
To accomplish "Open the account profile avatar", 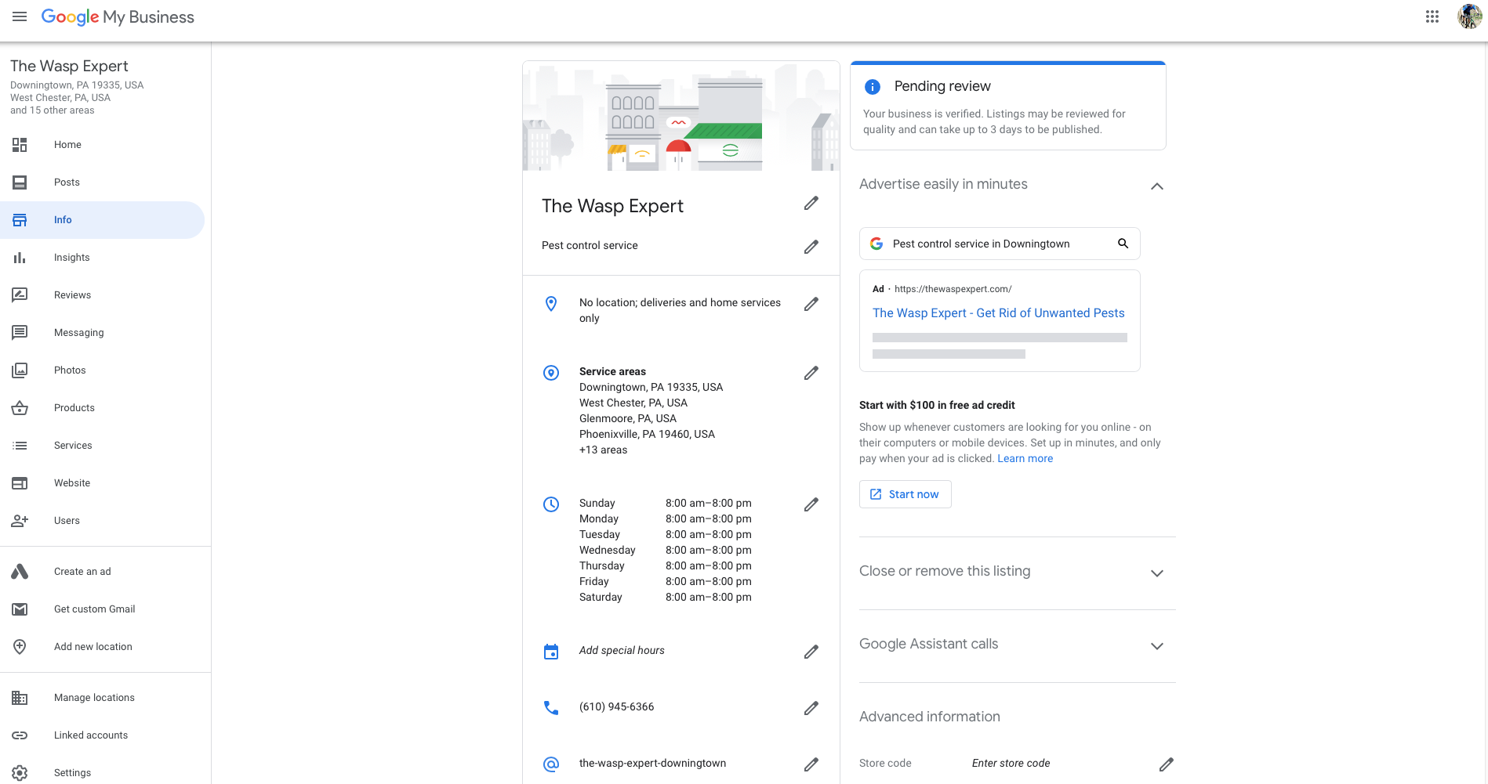I will [1469, 16].
